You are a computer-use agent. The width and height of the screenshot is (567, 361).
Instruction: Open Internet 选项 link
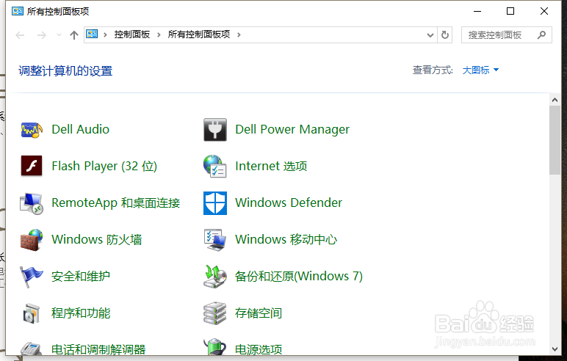[271, 167]
